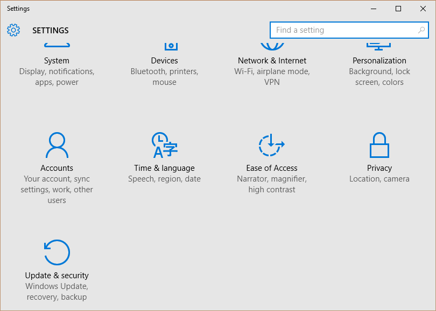
Task: Click the Find a setting search box
Action: (x=349, y=30)
